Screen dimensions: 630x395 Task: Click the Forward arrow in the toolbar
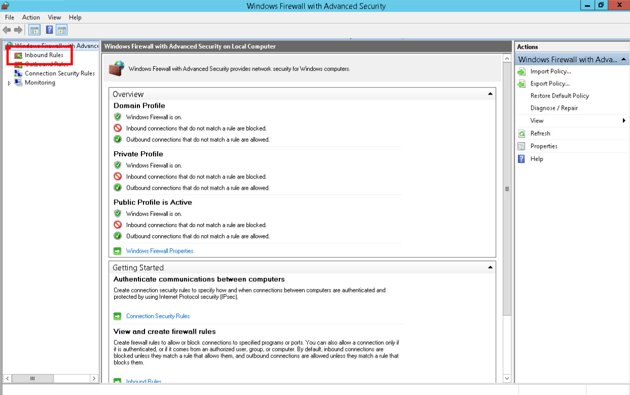point(18,30)
